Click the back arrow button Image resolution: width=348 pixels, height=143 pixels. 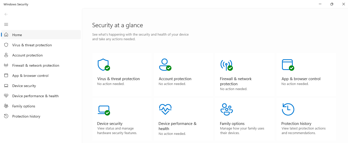point(6,14)
